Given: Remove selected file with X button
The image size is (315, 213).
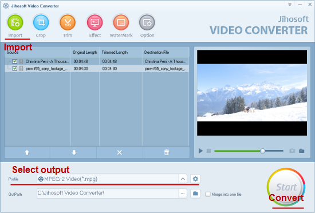Looking at the screenshot, I should [x=120, y=152].
